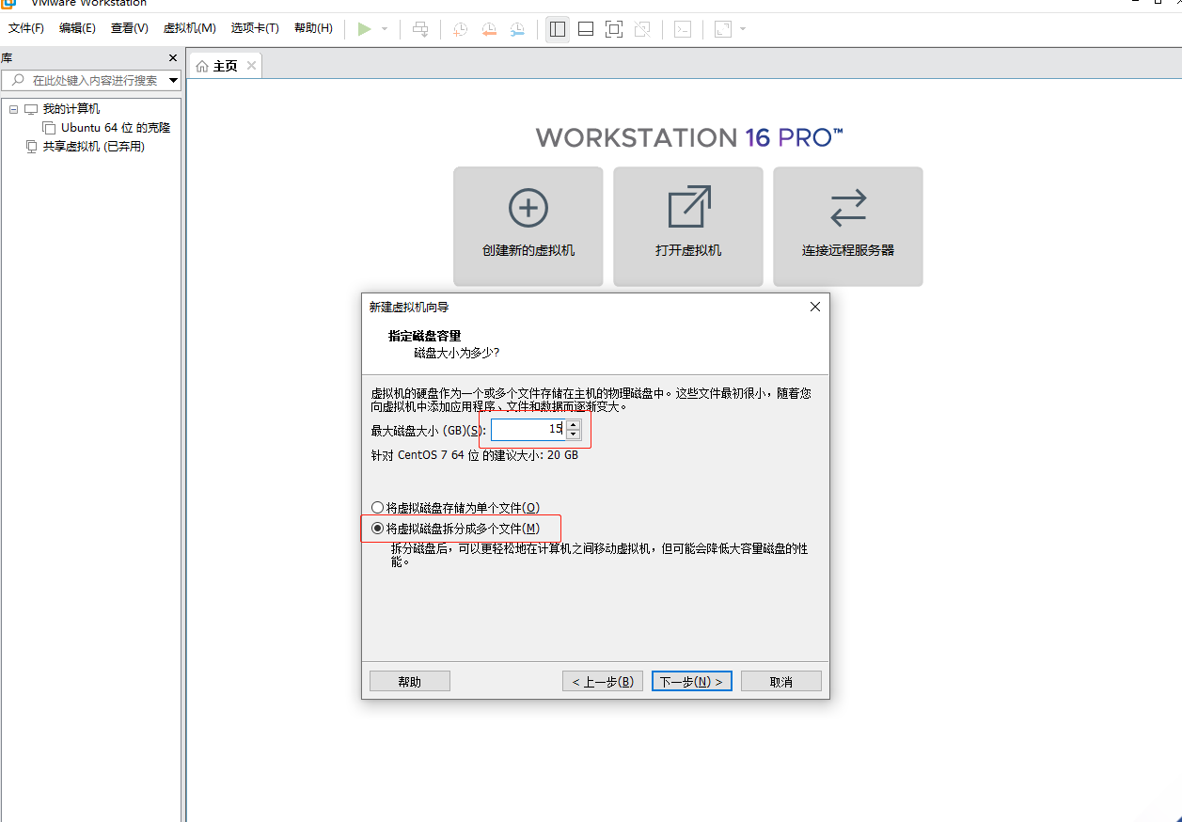This screenshot has width=1182, height=822.
Task: Toggle the show library sidebar icon
Action: tap(558, 29)
